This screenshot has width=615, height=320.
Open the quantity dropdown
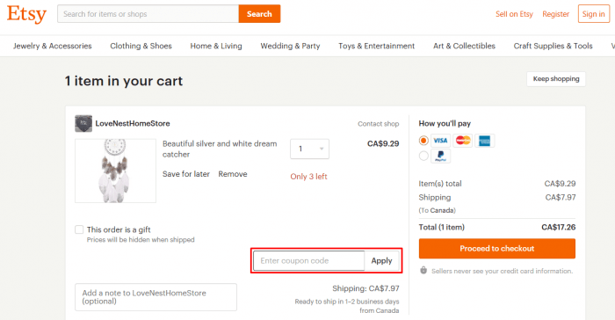pyautogui.click(x=309, y=149)
